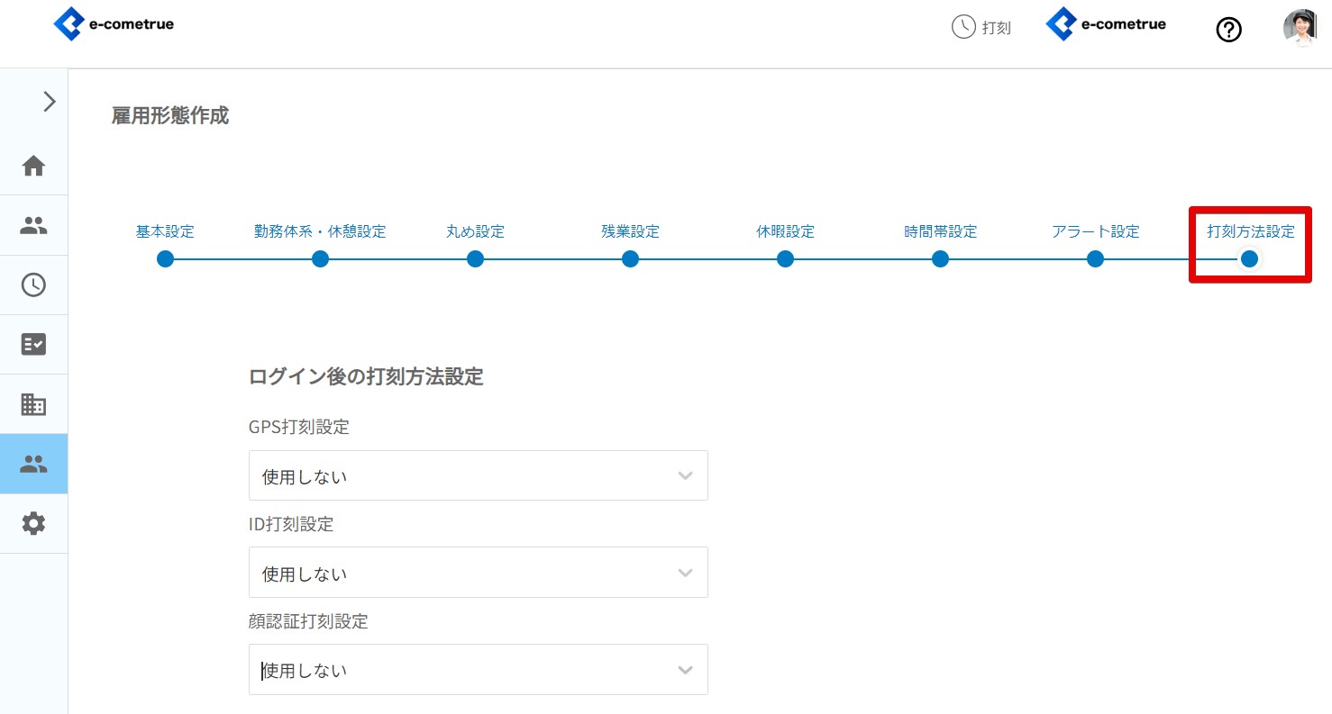Click the home icon in sidebar
This screenshot has width=1332, height=714.
[33, 166]
